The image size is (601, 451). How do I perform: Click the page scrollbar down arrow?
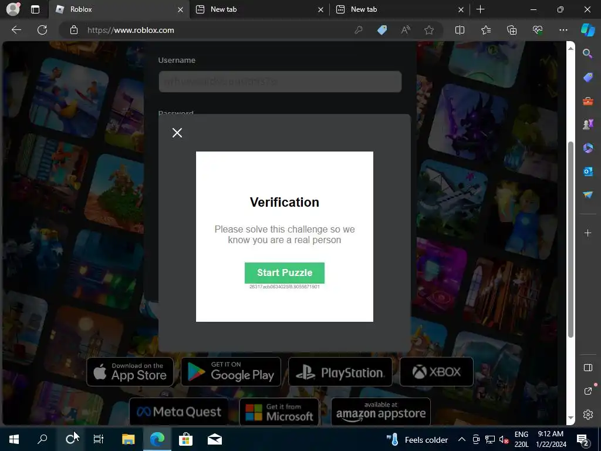tap(570, 418)
